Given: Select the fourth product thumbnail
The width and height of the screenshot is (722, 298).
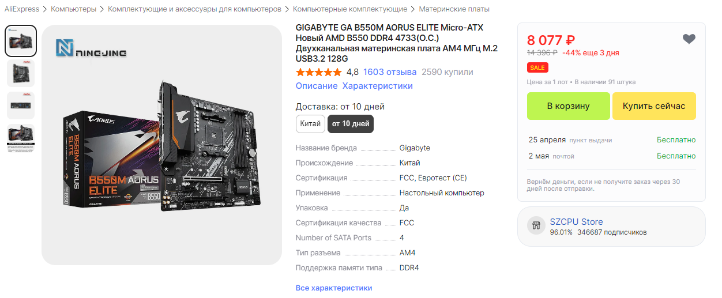Looking at the screenshot, I should (x=21, y=138).
